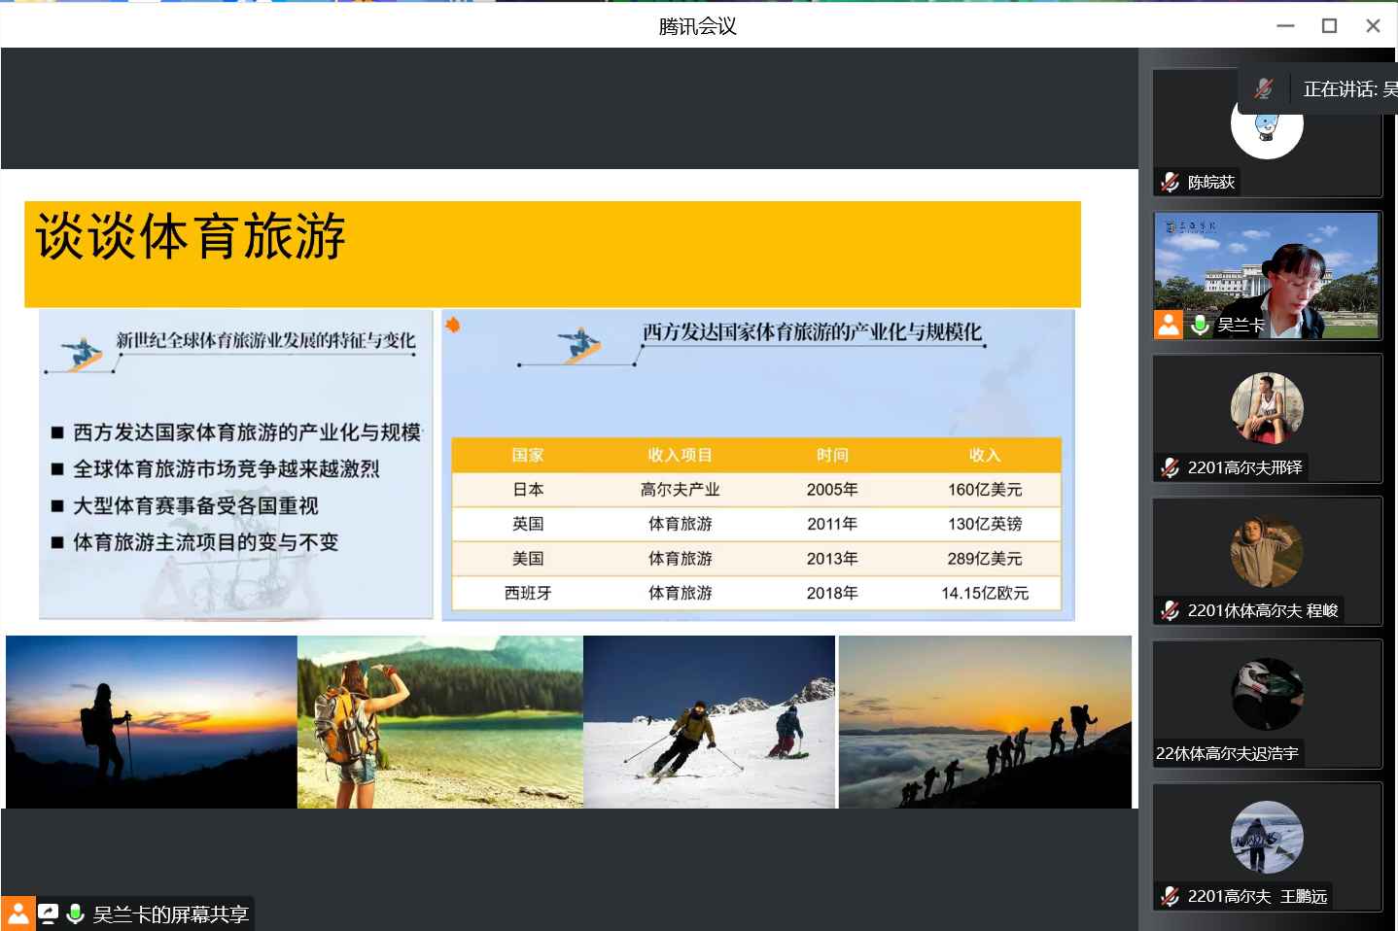Select the helmet avatar of 22休体高尔夫迟浩宇

click(x=1266, y=694)
